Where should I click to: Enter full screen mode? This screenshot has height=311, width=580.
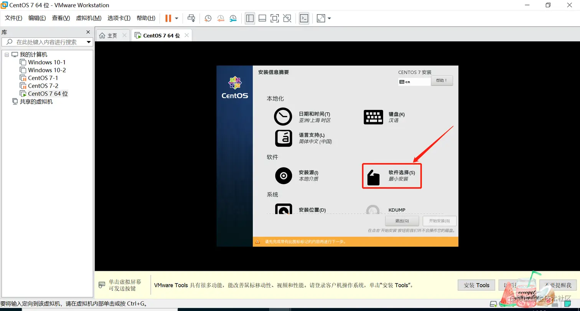[275, 18]
